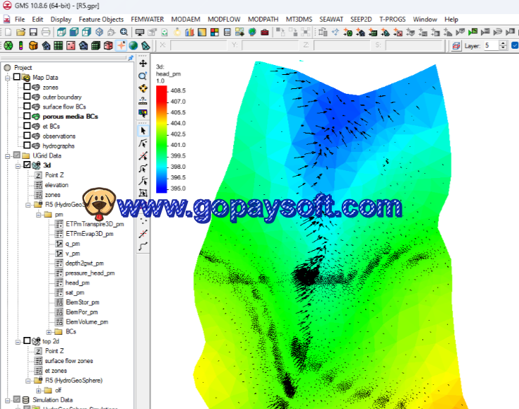Click the UGrid module icon

(x=145, y=45)
